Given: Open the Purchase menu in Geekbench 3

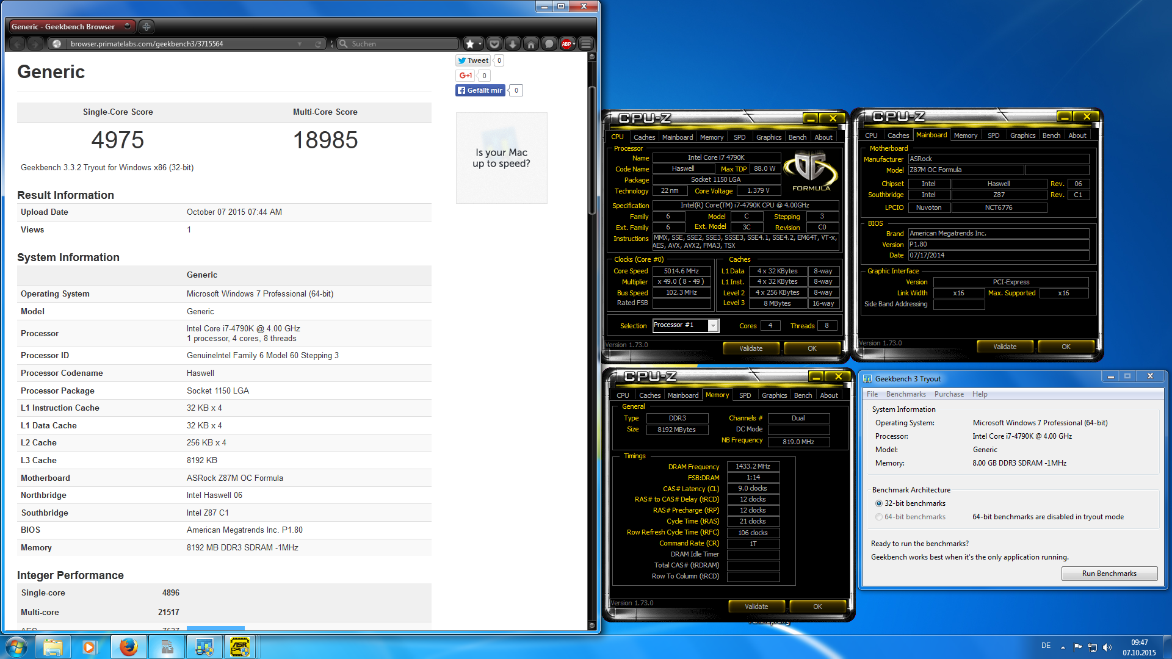Looking at the screenshot, I should 949,394.
